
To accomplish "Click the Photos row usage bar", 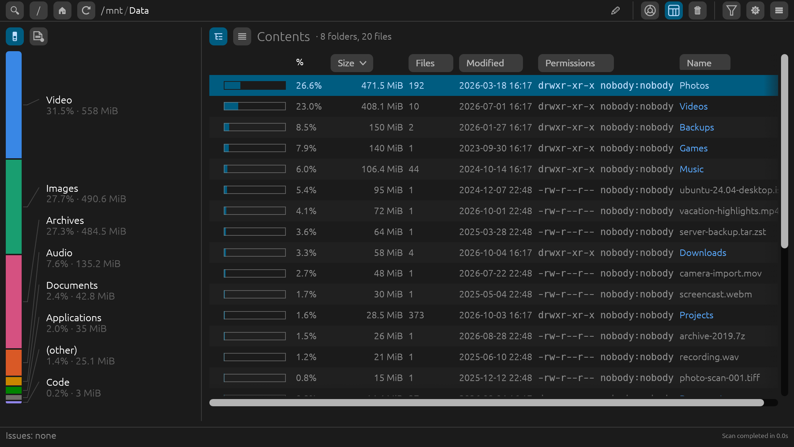I will (255, 85).
